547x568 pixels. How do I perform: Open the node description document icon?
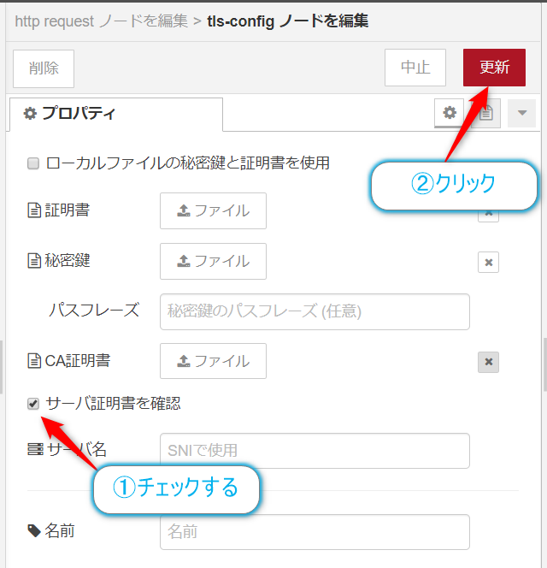coord(486,113)
